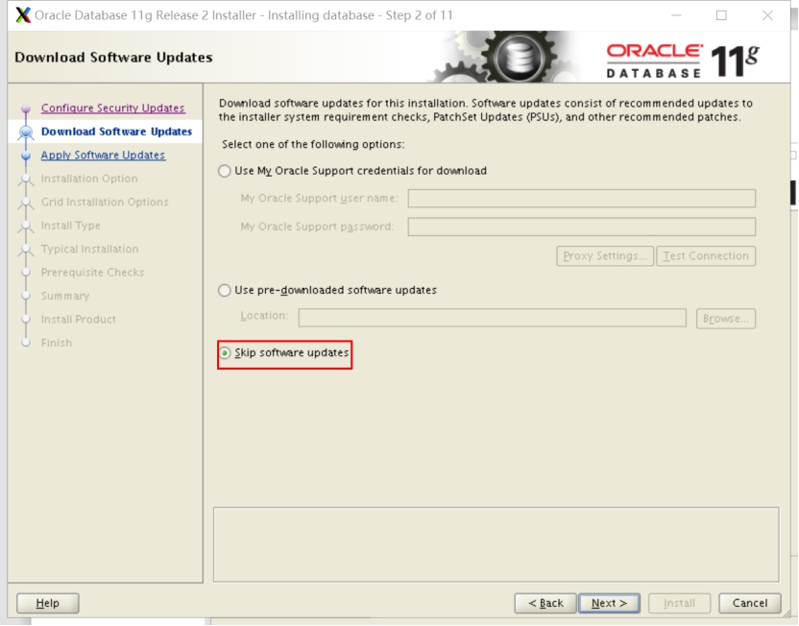Image resolution: width=799 pixels, height=626 pixels.
Task: Click Grid Installation Options step
Action: [105, 202]
